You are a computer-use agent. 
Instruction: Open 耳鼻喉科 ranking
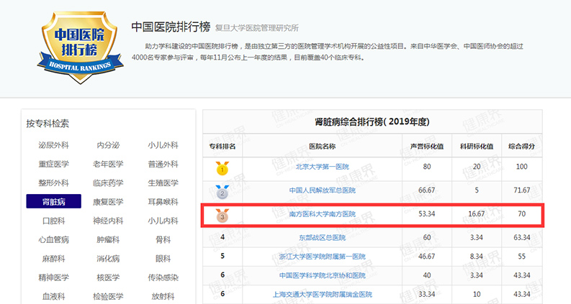[163, 202]
